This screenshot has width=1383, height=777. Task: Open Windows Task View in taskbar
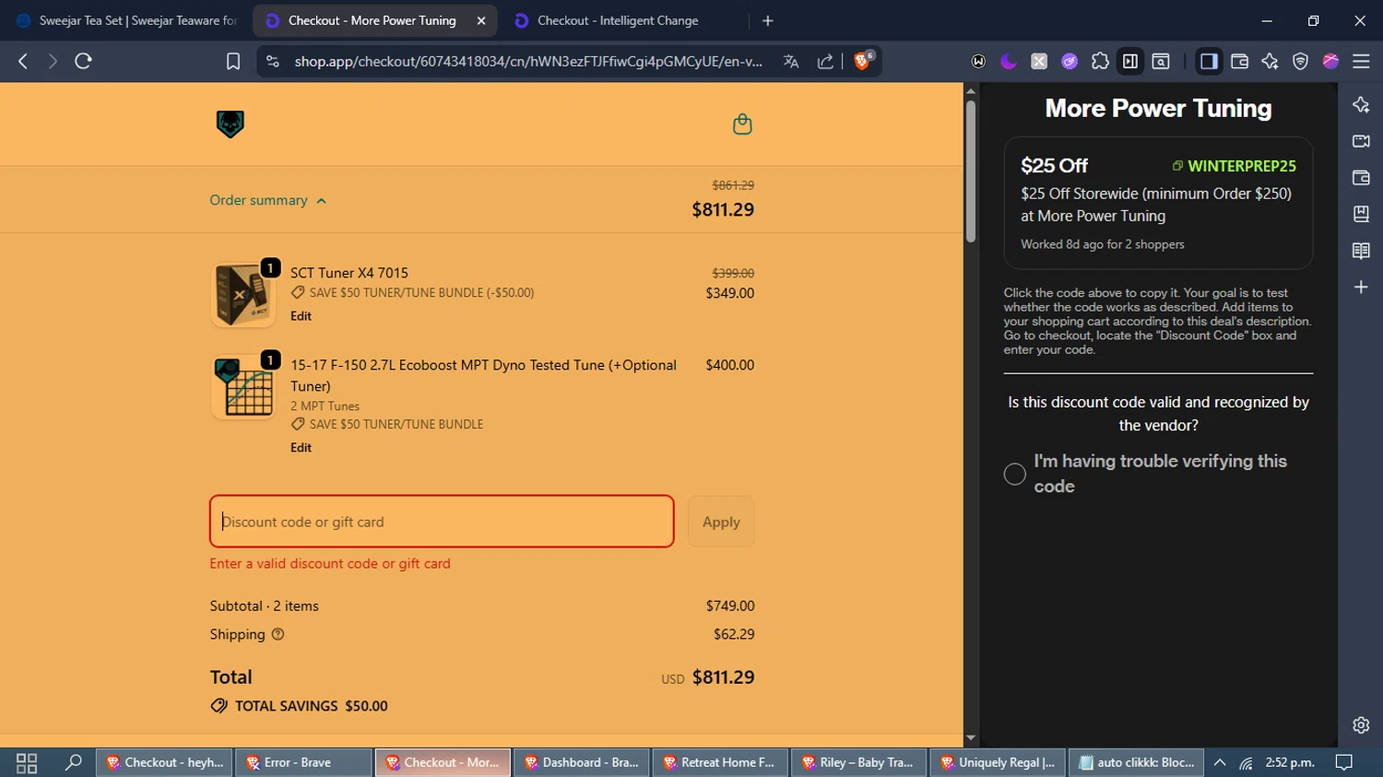(x=27, y=762)
